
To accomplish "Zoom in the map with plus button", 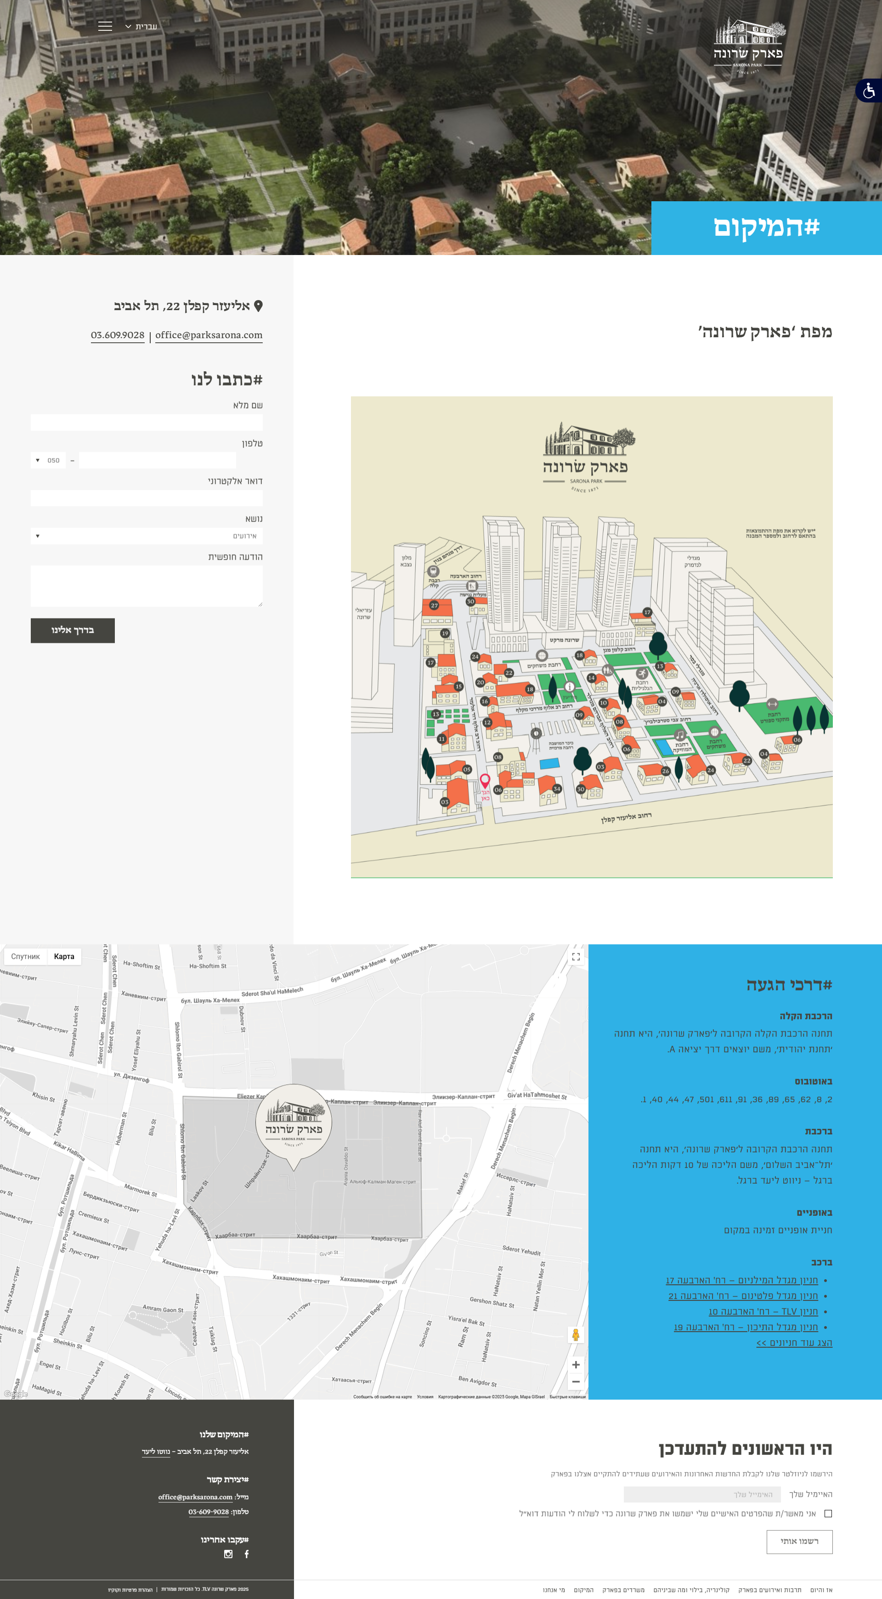I will pyautogui.click(x=576, y=1364).
